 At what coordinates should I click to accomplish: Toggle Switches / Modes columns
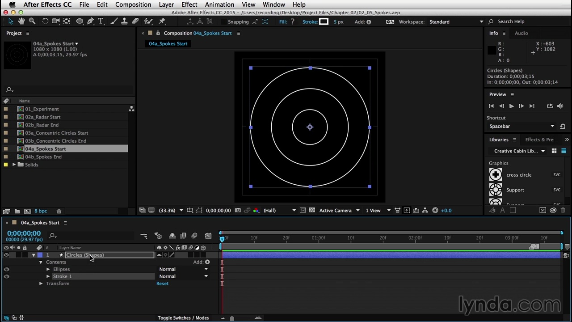click(183, 318)
